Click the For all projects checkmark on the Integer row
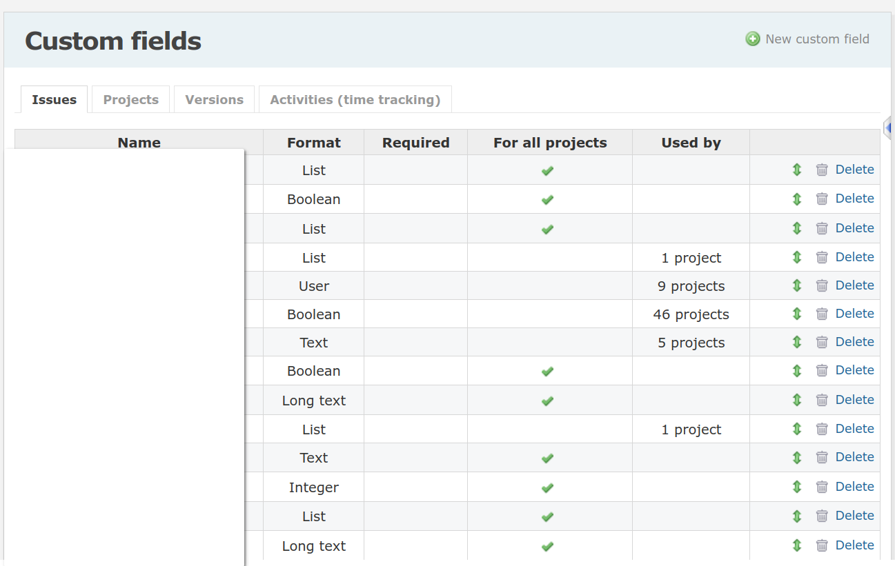The width and height of the screenshot is (895, 566). coord(547,487)
